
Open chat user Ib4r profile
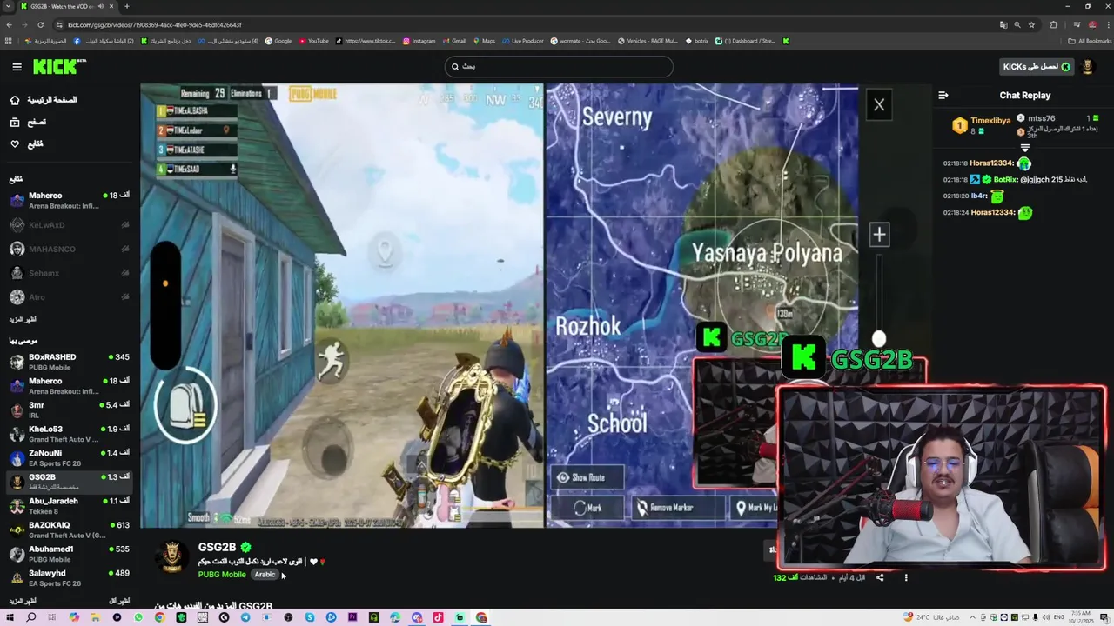[x=979, y=196]
